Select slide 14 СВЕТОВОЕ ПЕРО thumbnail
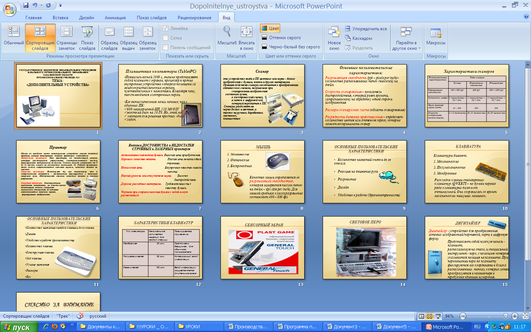 [x=365, y=248]
